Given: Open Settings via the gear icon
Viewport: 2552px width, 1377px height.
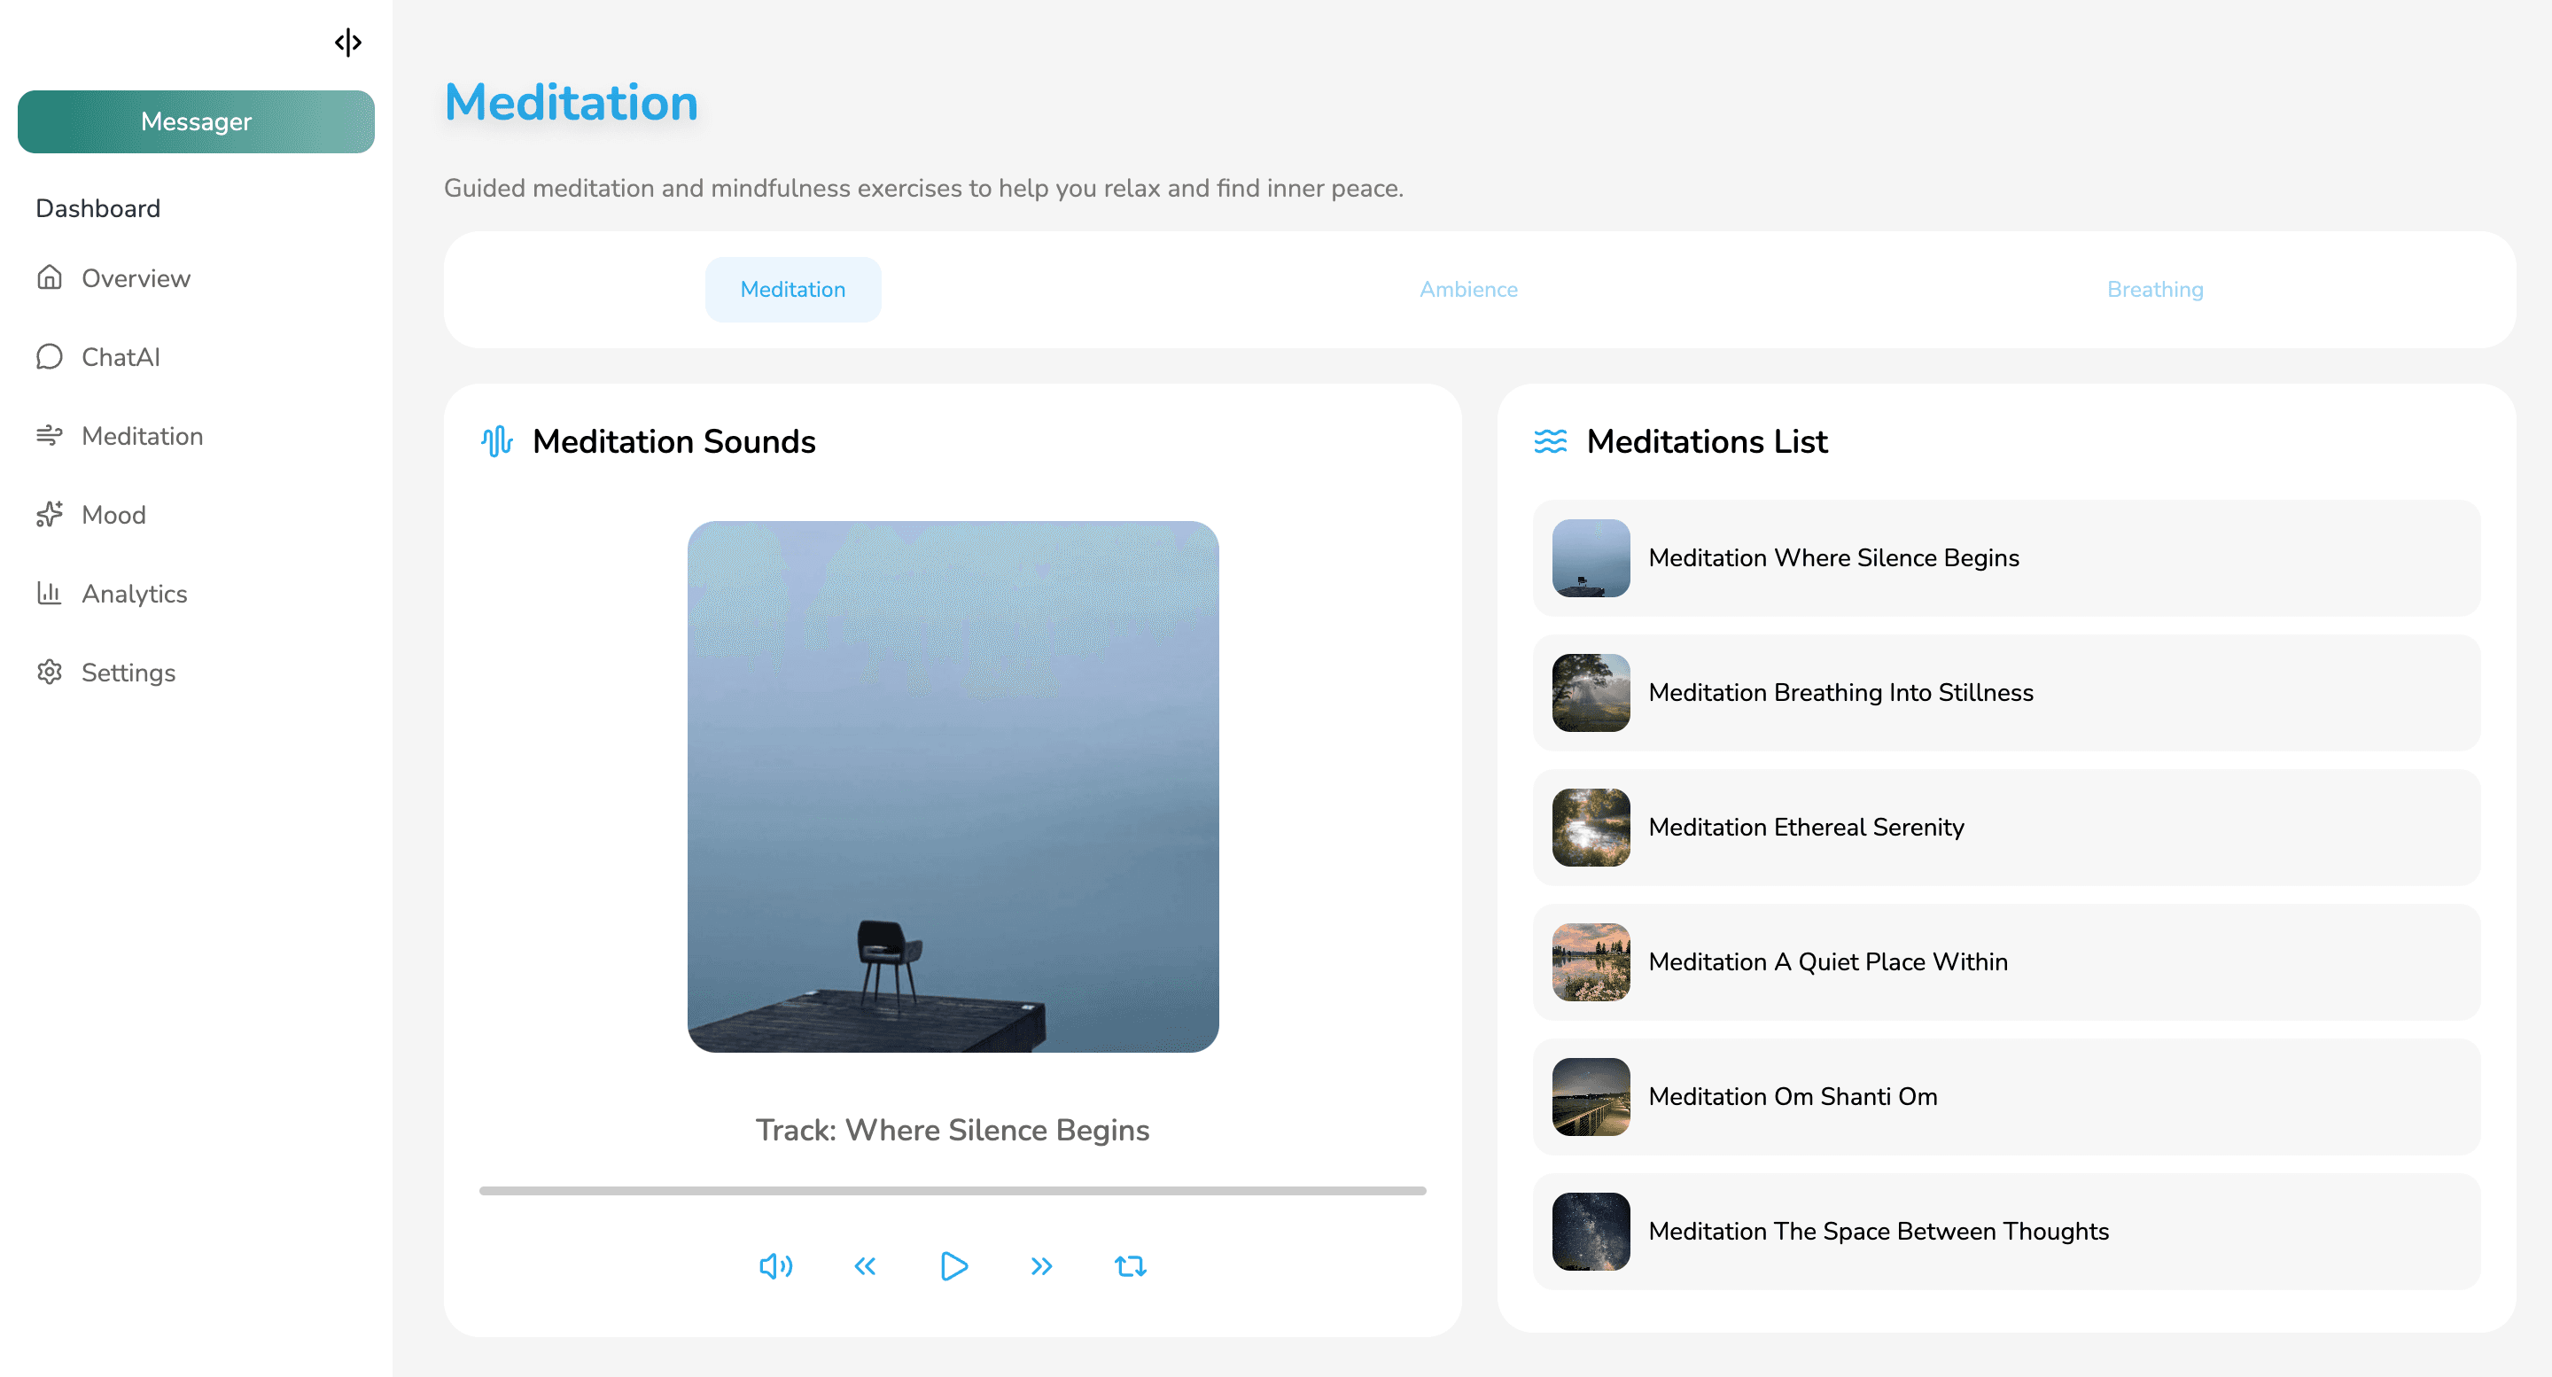Looking at the screenshot, I should (50, 672).
